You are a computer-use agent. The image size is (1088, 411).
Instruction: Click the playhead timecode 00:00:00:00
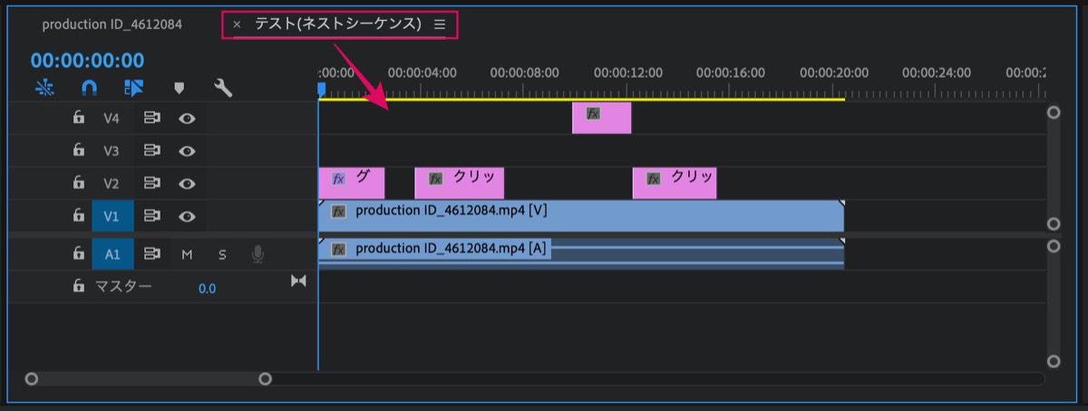point(87,61)
